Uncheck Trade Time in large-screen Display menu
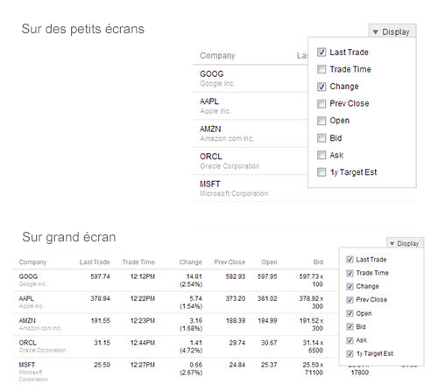The image size is (438, 391). tap(350, 273)
